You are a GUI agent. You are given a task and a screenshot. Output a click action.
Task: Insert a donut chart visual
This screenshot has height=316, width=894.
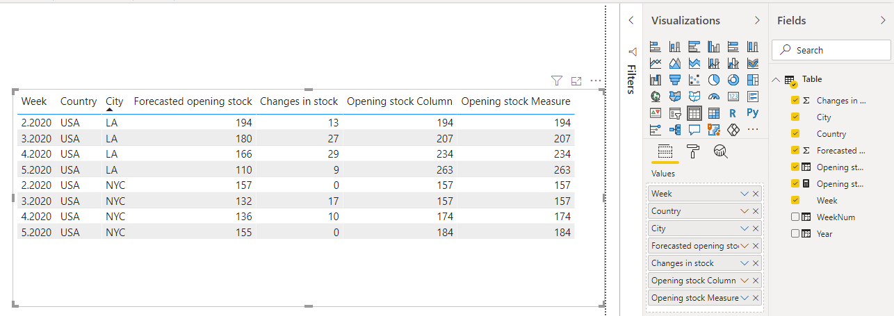point(733,80)
